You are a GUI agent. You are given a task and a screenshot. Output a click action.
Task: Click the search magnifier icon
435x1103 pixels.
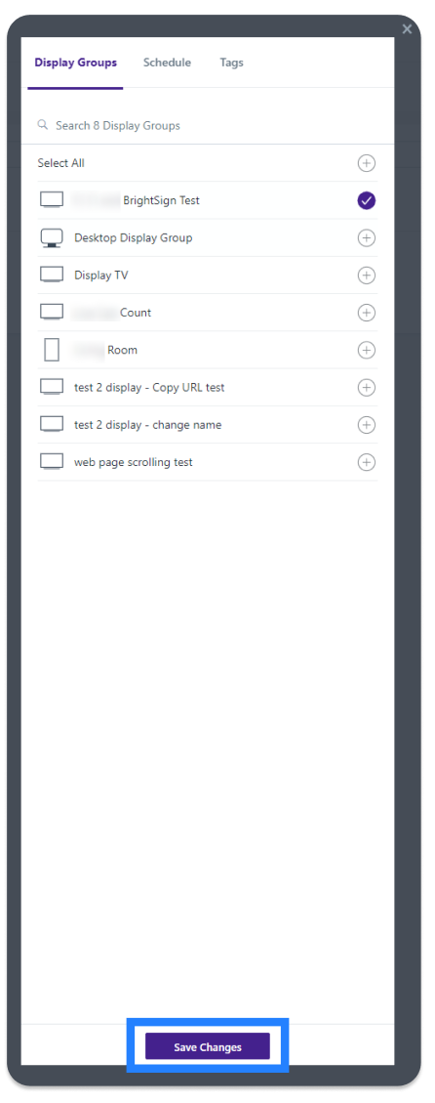[x=43, y=125]
